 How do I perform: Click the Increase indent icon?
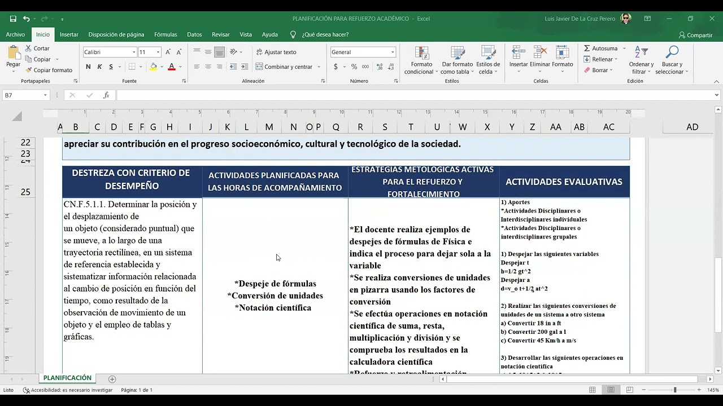pos(244,67)
